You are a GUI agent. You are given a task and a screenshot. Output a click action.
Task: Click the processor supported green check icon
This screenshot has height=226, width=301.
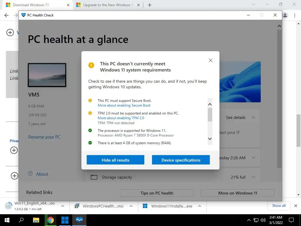click(x=90, y=130)
